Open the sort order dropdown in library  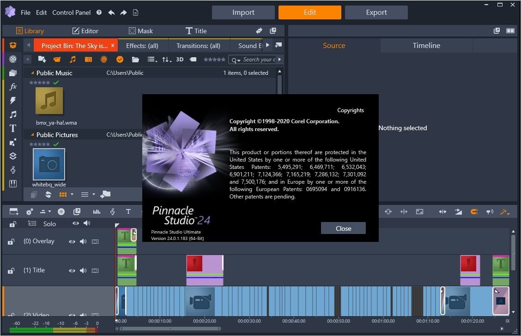[x=166, y=60]
